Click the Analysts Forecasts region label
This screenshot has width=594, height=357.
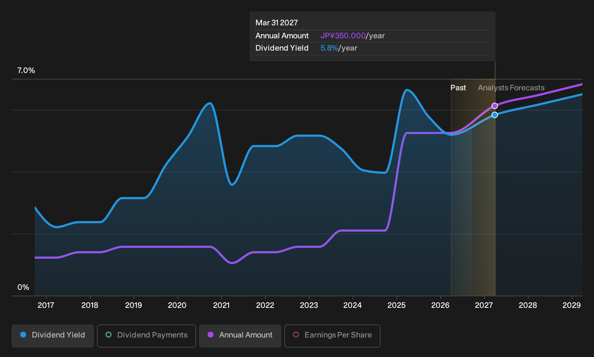[x=511, y=88]
